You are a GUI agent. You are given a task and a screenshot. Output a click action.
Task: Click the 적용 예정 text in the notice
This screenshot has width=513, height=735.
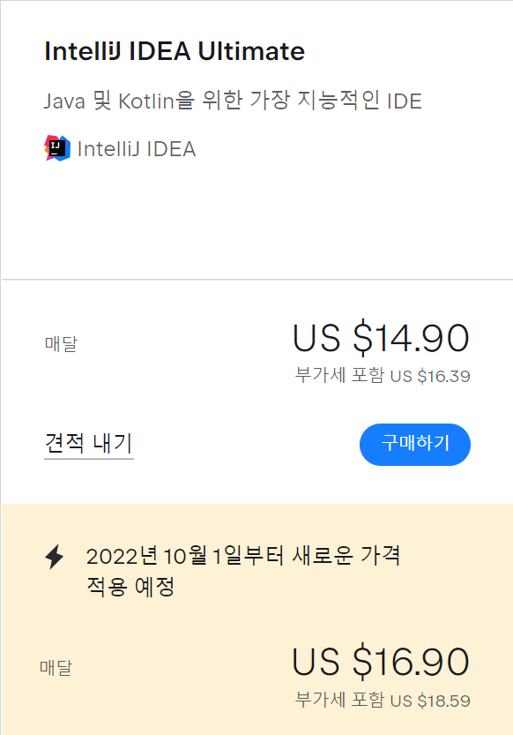(130, 587)
